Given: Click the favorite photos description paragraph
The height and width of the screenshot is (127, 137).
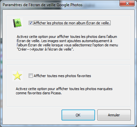Looking at the screenshot, I should (64, 91).
